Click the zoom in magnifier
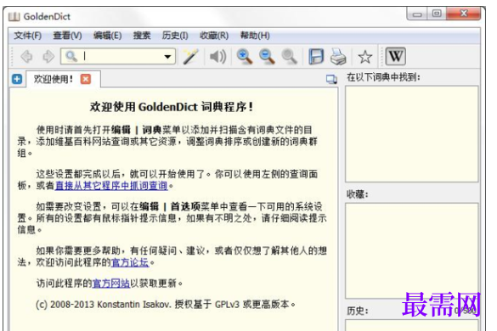The height and width of the screenshot is (331, 497). 245,57
